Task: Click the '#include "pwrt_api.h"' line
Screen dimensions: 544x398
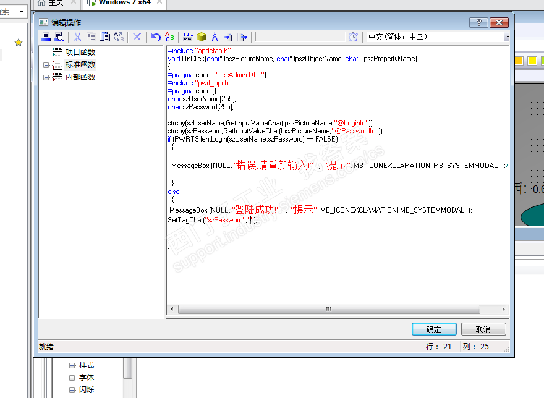Action: 200,83
